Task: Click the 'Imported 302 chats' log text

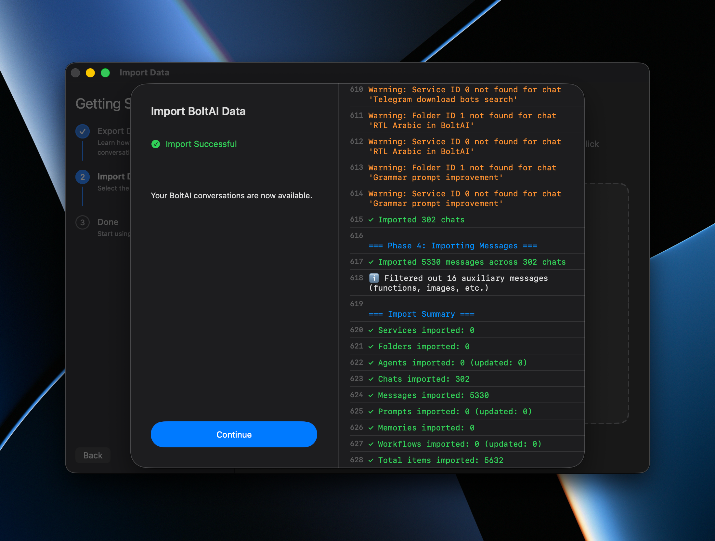Action: 421,220
